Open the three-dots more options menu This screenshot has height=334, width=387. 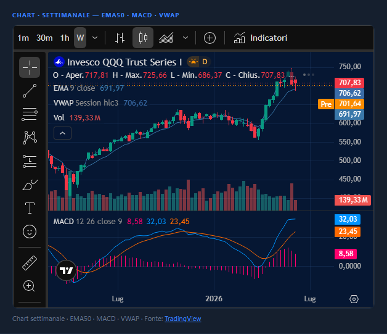tap(309, 75)
